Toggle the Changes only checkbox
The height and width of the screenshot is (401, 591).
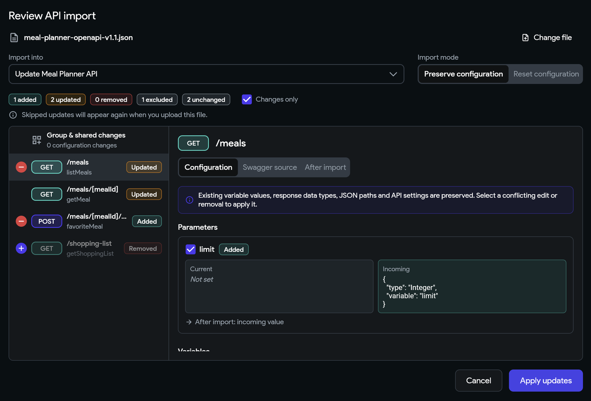coord(247,100)
